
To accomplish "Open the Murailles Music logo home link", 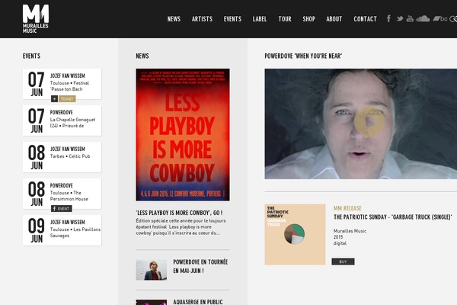I will (x=36, y=18).
